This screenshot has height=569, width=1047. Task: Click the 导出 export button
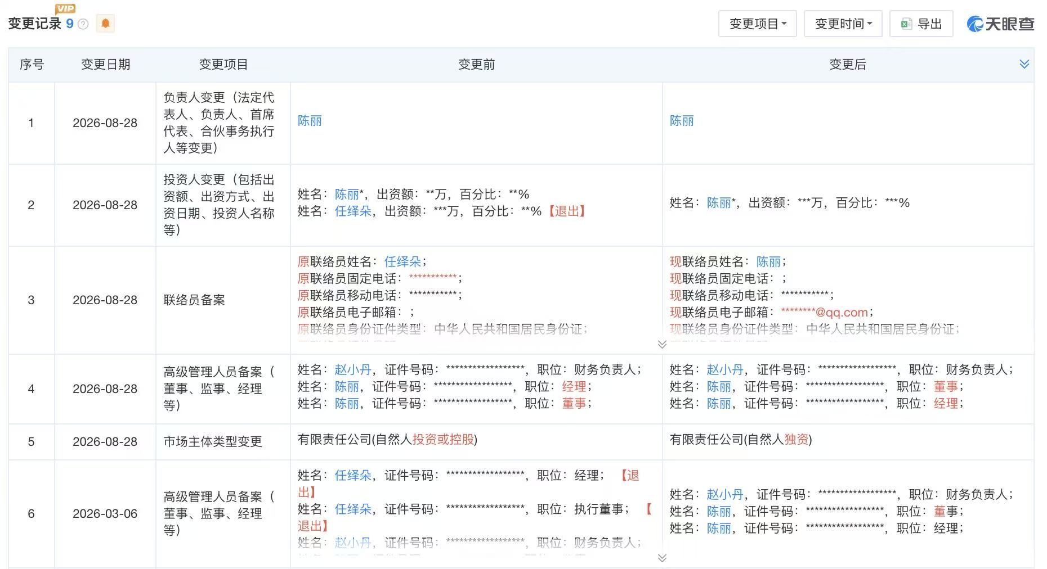pyautogui.click(x=921, y=24)
